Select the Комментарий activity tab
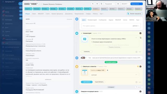 [92, 20]
